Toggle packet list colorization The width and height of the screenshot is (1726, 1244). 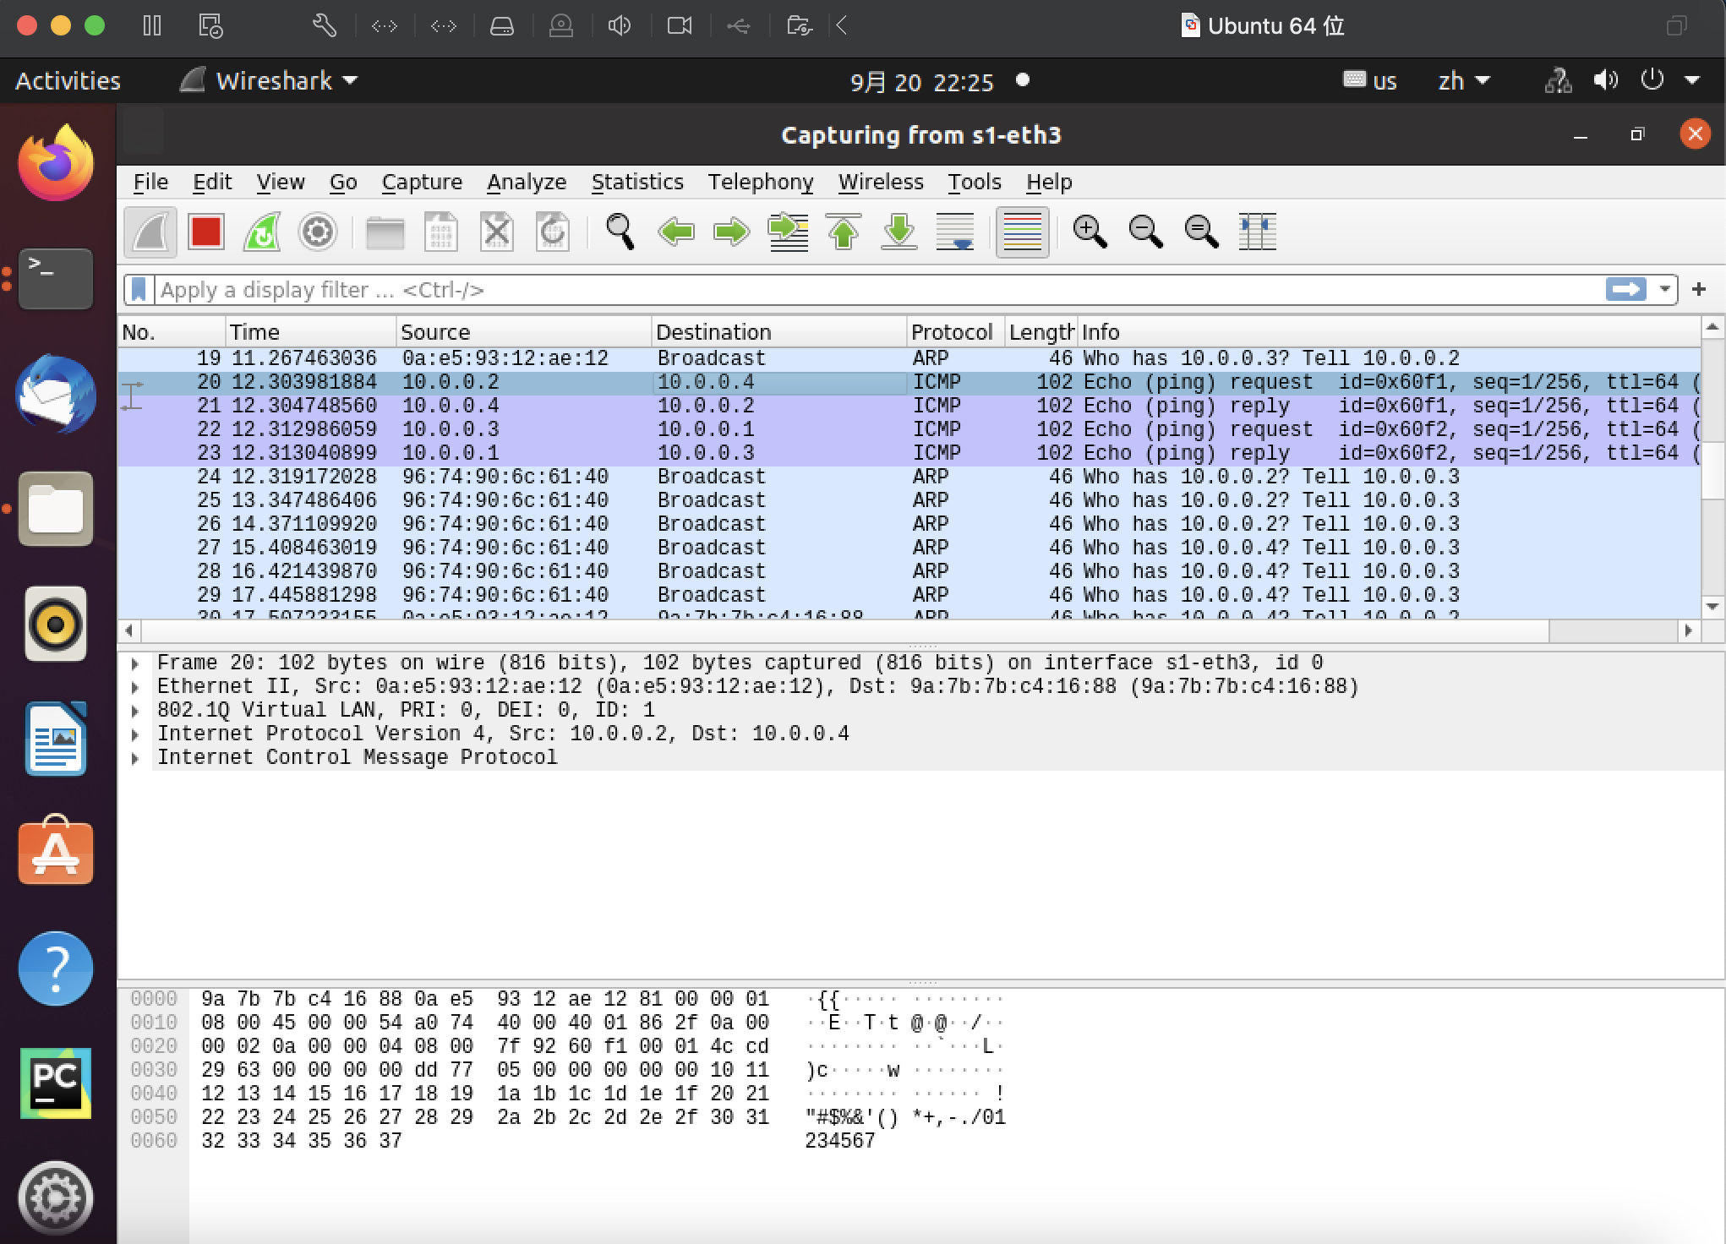[x=1022, y=232]
